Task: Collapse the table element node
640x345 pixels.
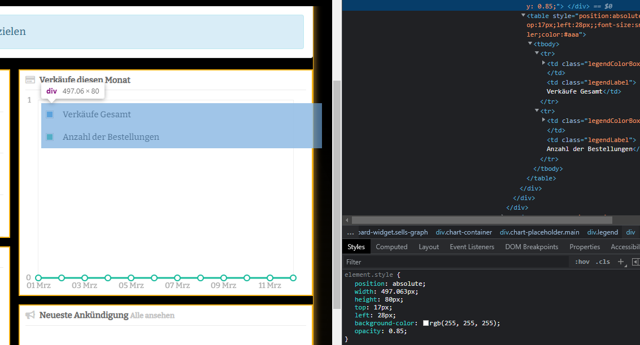Action: [x=523, y=15]
